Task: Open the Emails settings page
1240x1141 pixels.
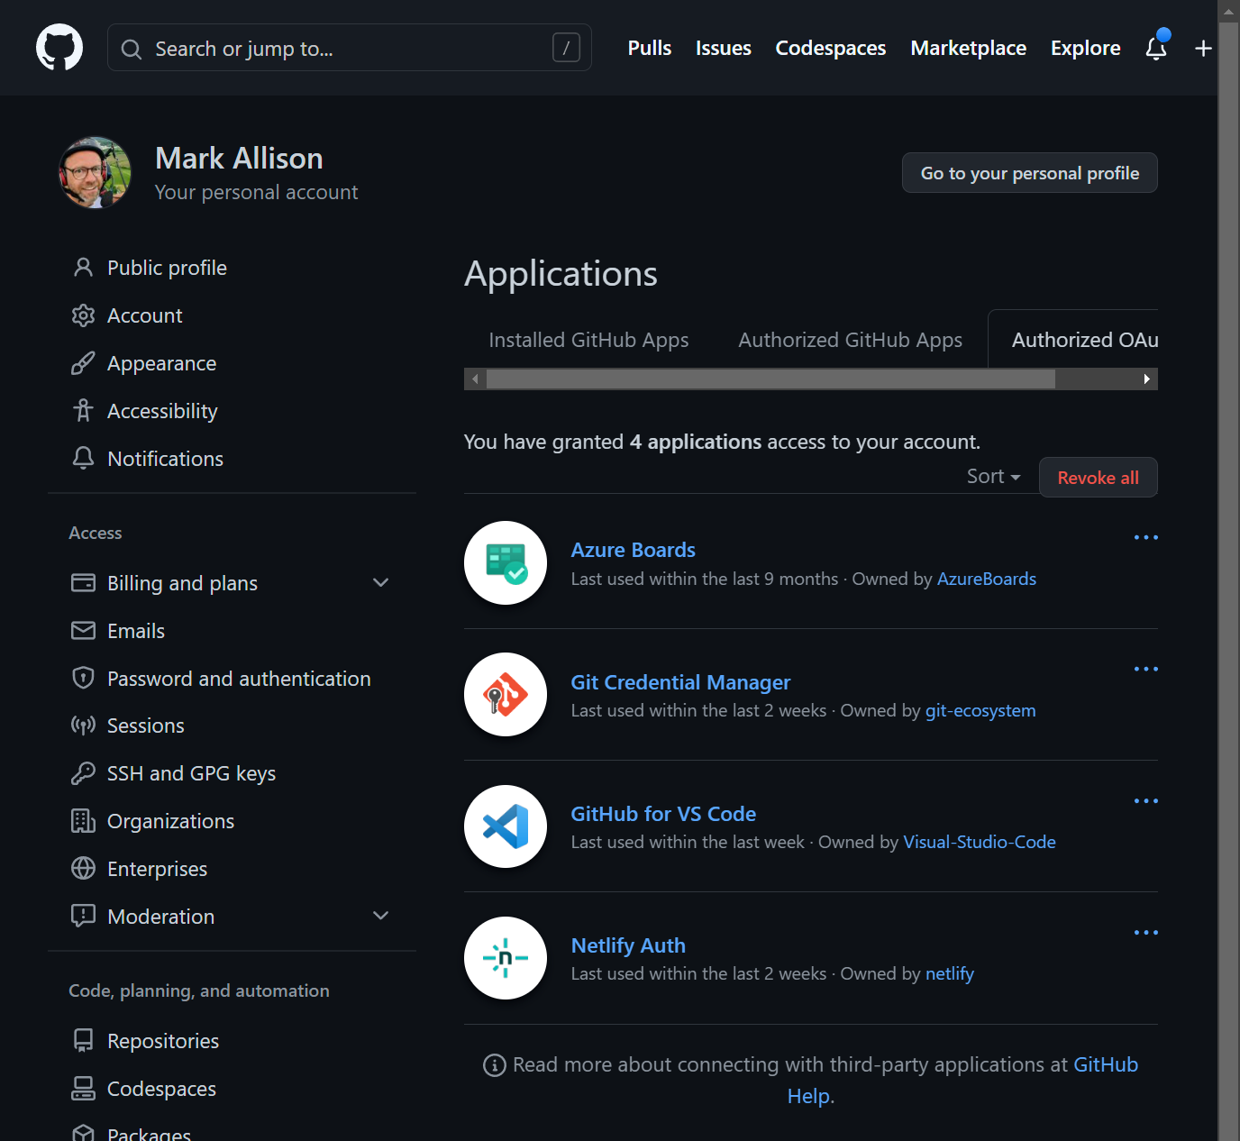Action: coord(136,631)
